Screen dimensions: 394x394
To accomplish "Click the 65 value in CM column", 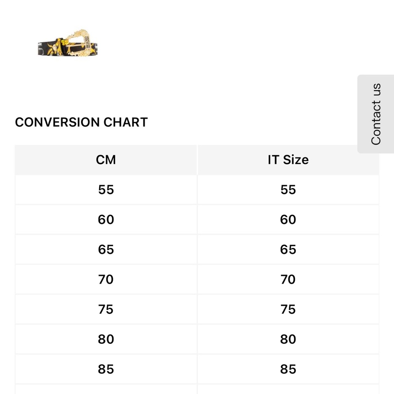I will tap(106, 249).
